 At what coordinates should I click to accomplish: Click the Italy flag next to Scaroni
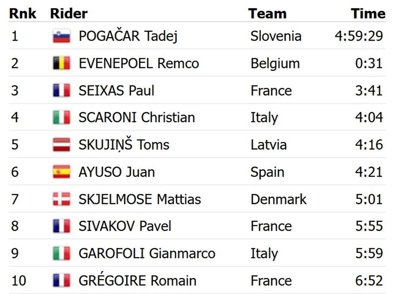click(x=62, y=118)
